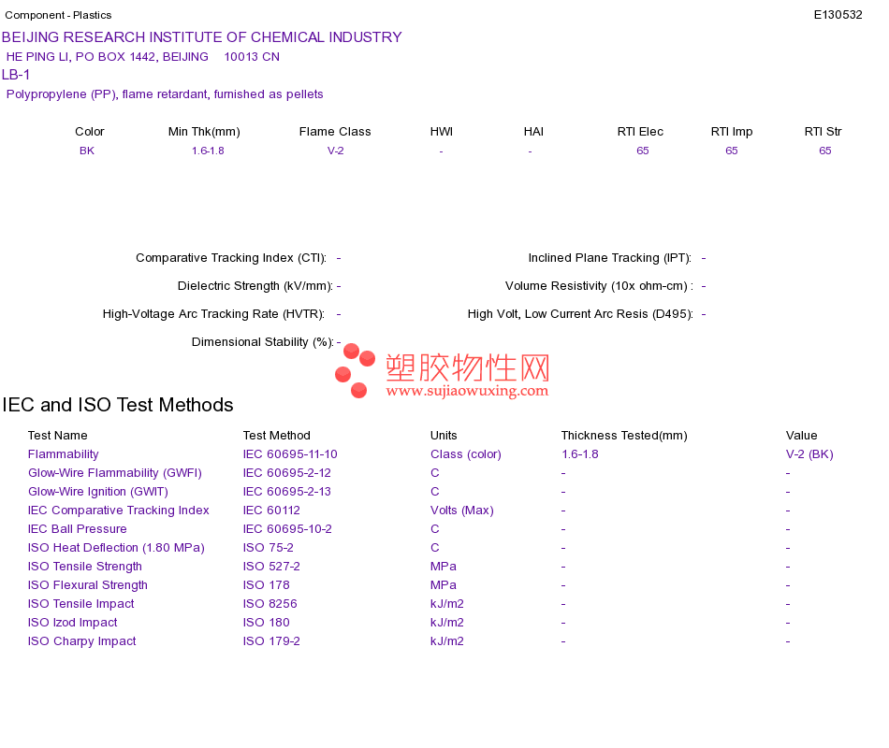Click the RTI Str column header
Viewport: 889px width, 748px height.
click(x=823, y=132)
